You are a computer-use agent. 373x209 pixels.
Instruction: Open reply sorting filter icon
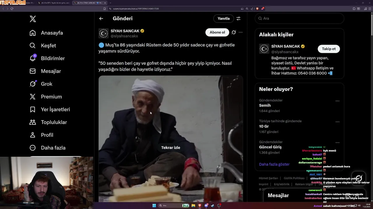pos(238,19)
